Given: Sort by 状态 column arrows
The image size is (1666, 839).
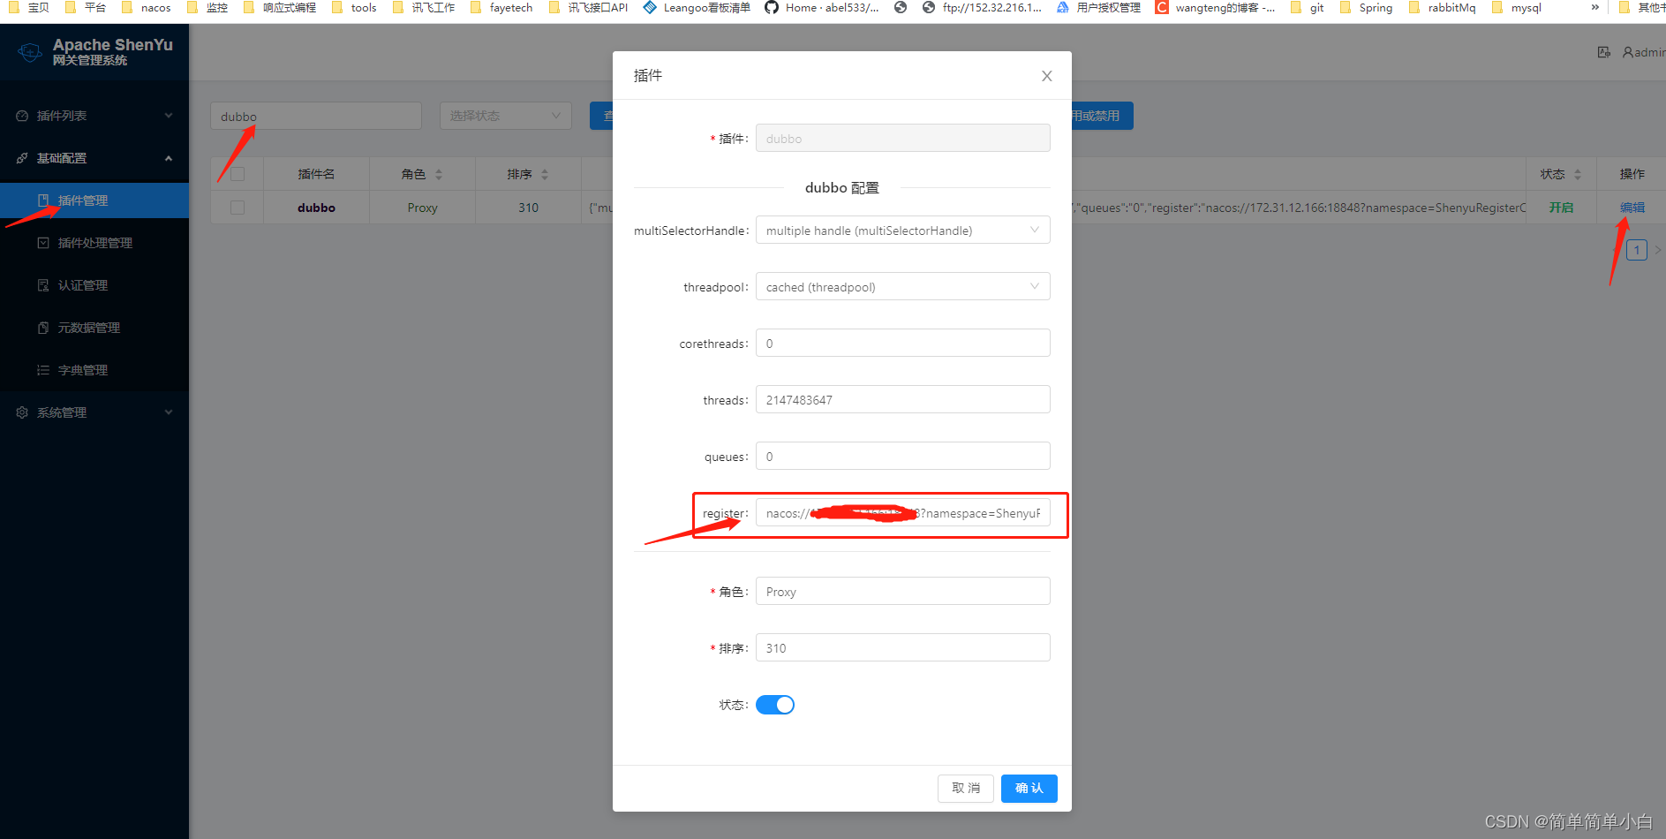Looking at the screenshot, I should tap(1578, 174).
